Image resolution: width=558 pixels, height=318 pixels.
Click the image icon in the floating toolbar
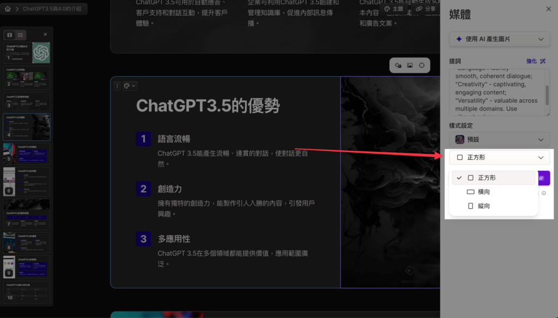click(410, 65)
